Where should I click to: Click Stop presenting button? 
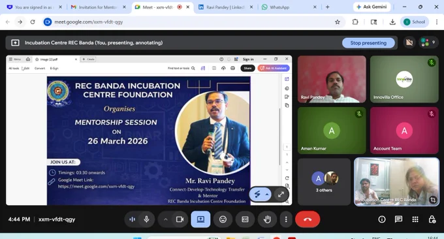(368, 43)
